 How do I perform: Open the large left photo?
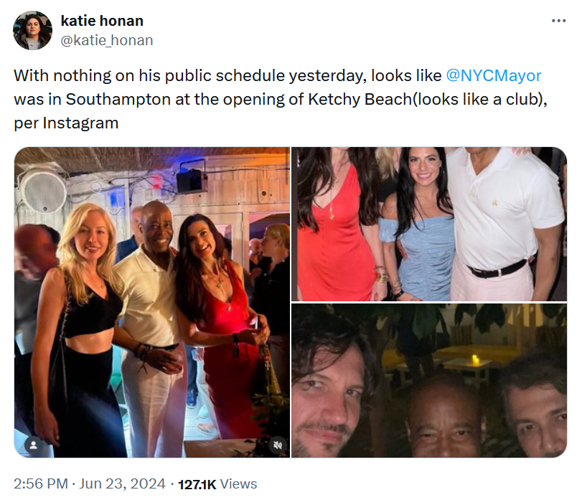tap(152, 301)
